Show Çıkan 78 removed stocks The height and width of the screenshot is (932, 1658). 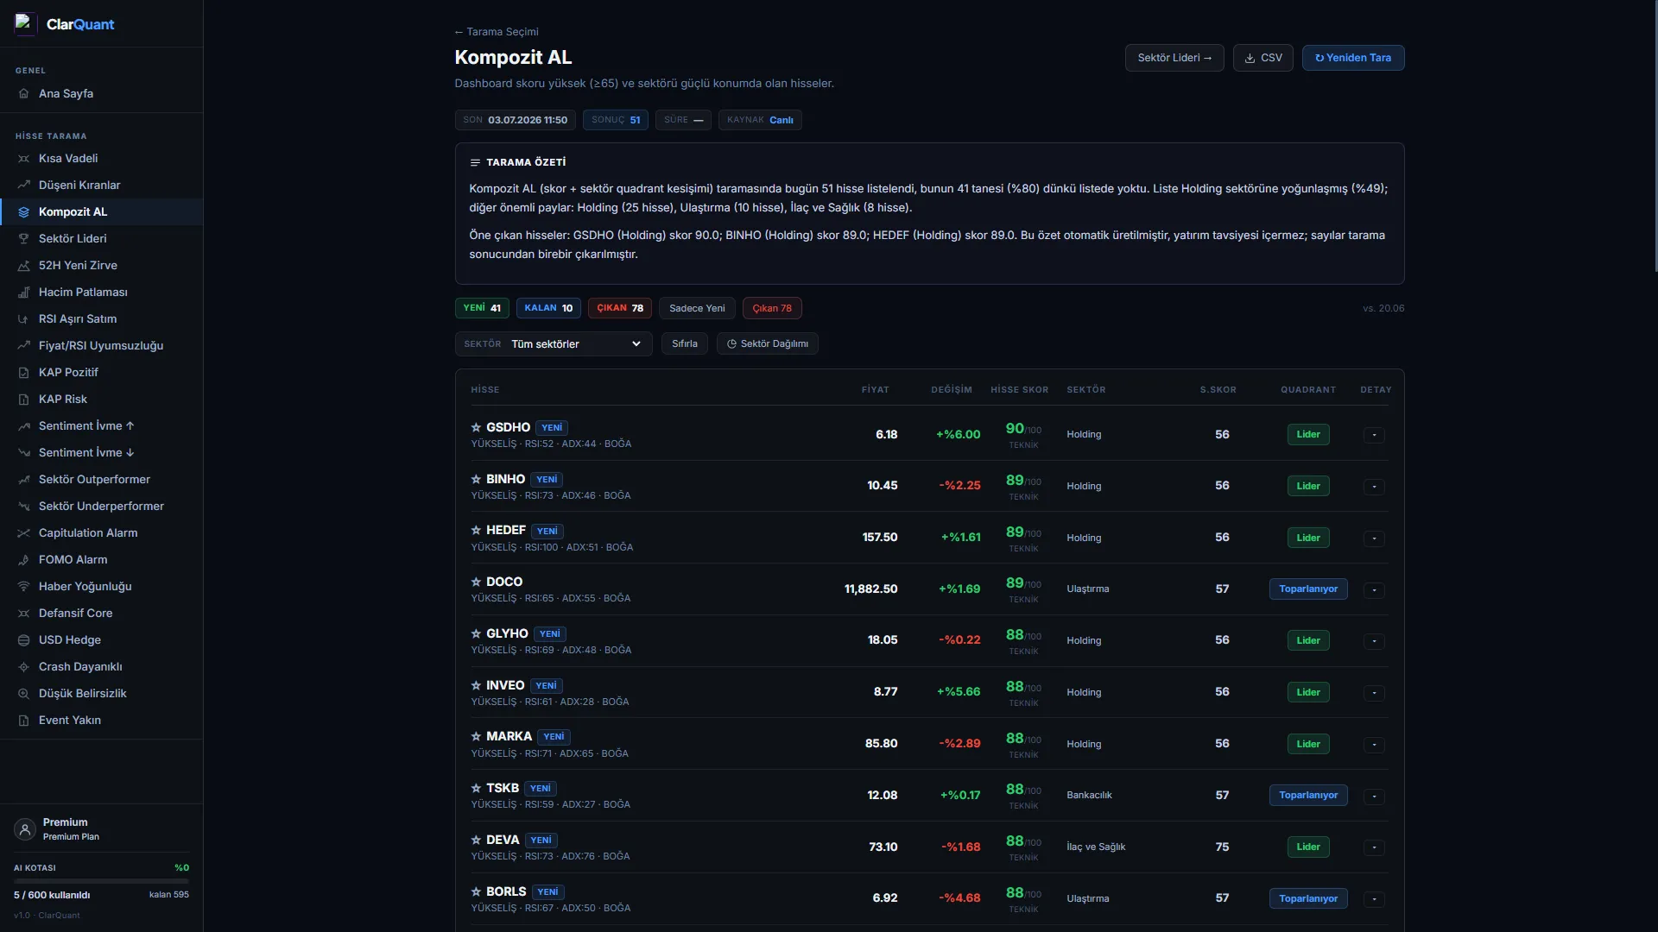(x=772, y=308)
